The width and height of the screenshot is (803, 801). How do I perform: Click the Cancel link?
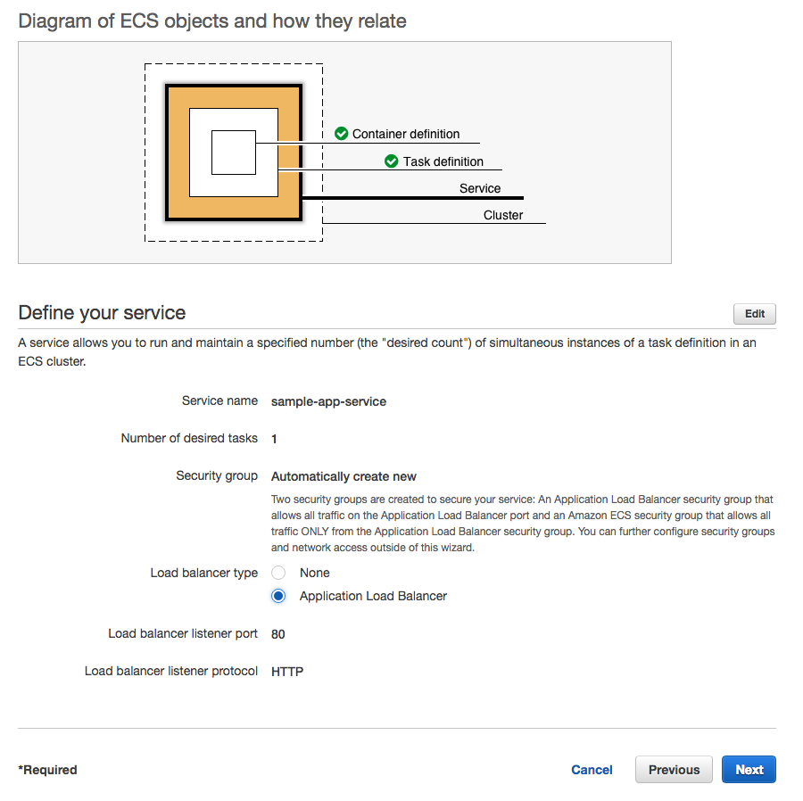(592, 770)
